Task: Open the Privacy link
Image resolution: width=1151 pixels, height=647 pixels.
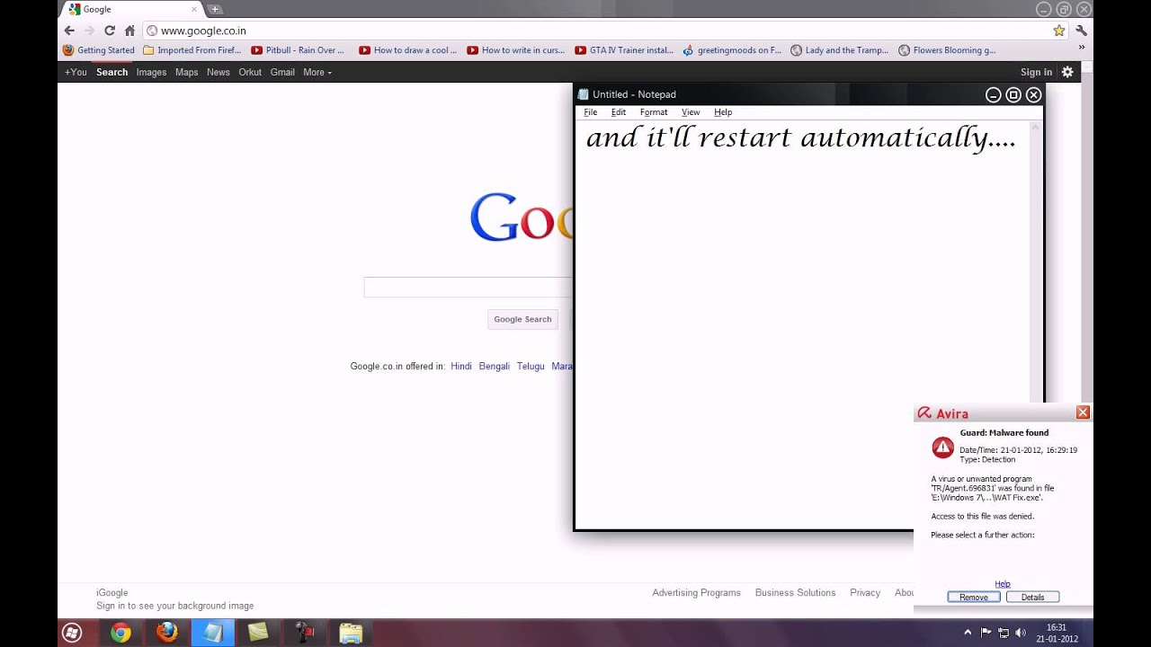Action: 865,593
